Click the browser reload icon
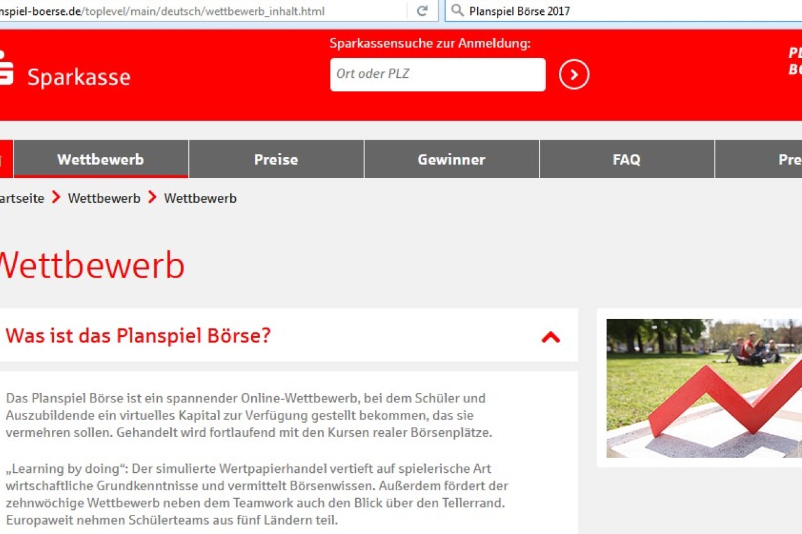Image resolution: width=802 pixels, height=534 pixels. pos(422,11)
